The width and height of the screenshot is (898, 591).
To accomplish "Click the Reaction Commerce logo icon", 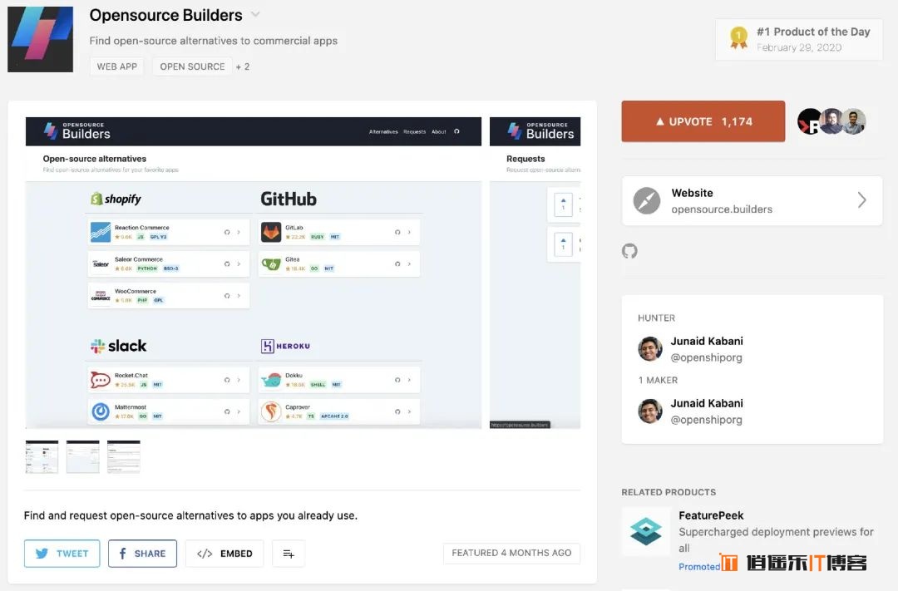I will pos(101,232).
